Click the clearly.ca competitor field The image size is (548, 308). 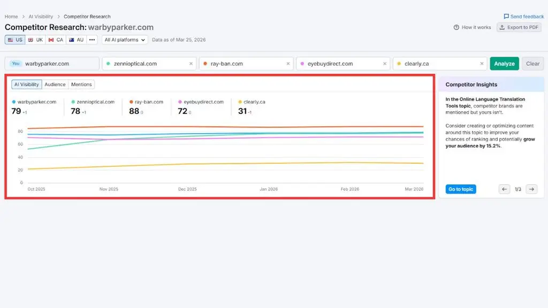click(440, 64)
